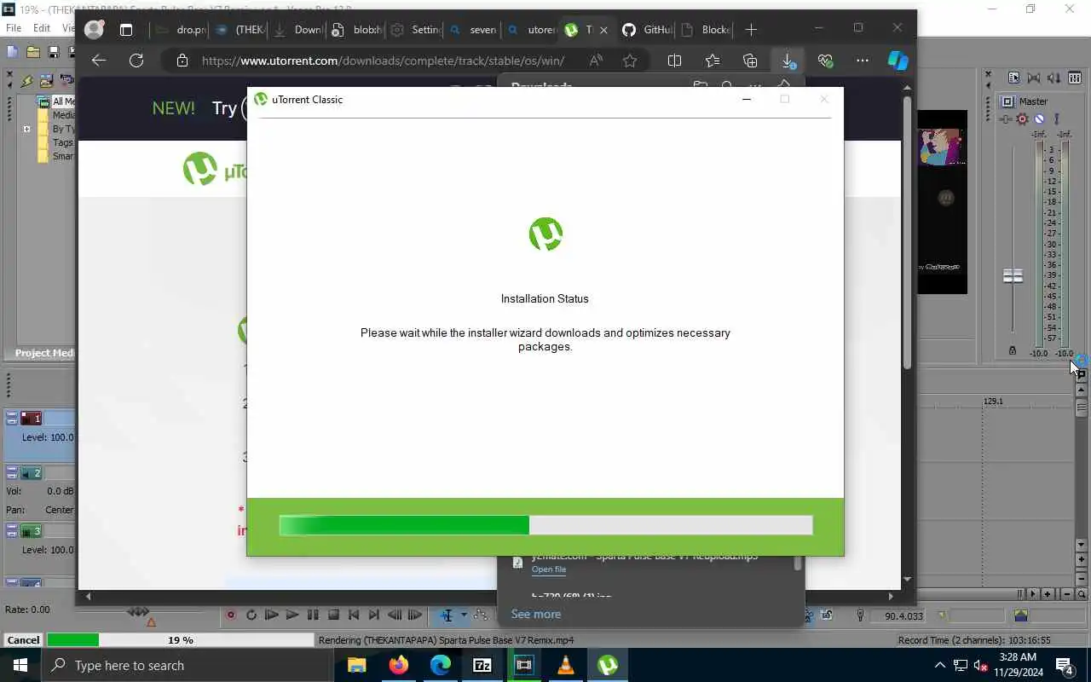This screenshot has height=682, width=1091.
Task: Open 7-Zip from the taskbar
Action: (482, 665)
